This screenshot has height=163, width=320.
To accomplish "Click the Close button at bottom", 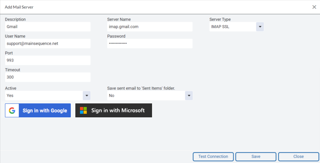I will point(298,156).
